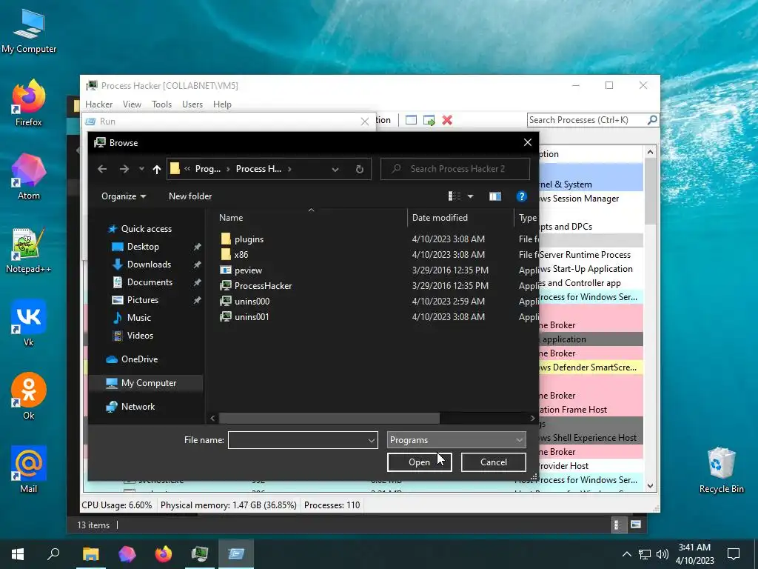The height and width of the screenshot is (569, 758).
Task: Select the peview application file
Action: click(248, 270)
